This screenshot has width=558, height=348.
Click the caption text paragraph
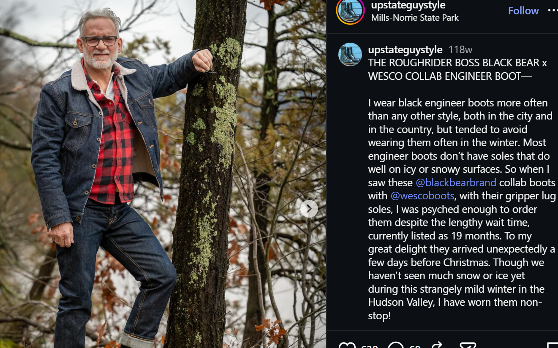click(462, 209)
